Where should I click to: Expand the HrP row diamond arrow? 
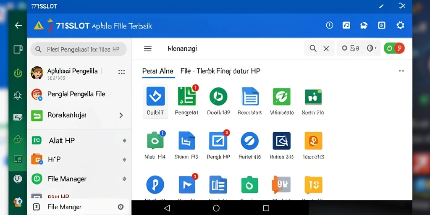tap(124, 159)
